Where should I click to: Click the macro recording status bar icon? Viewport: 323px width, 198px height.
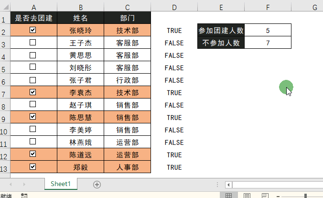click(24, 196)
